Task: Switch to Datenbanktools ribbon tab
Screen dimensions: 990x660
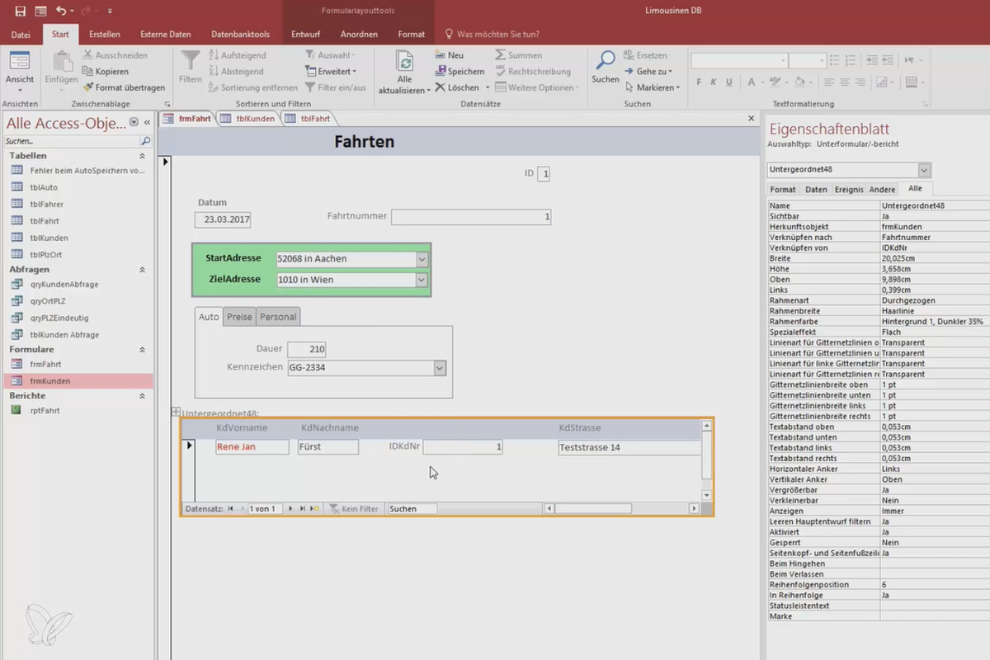Action: [x=240, y=35]
